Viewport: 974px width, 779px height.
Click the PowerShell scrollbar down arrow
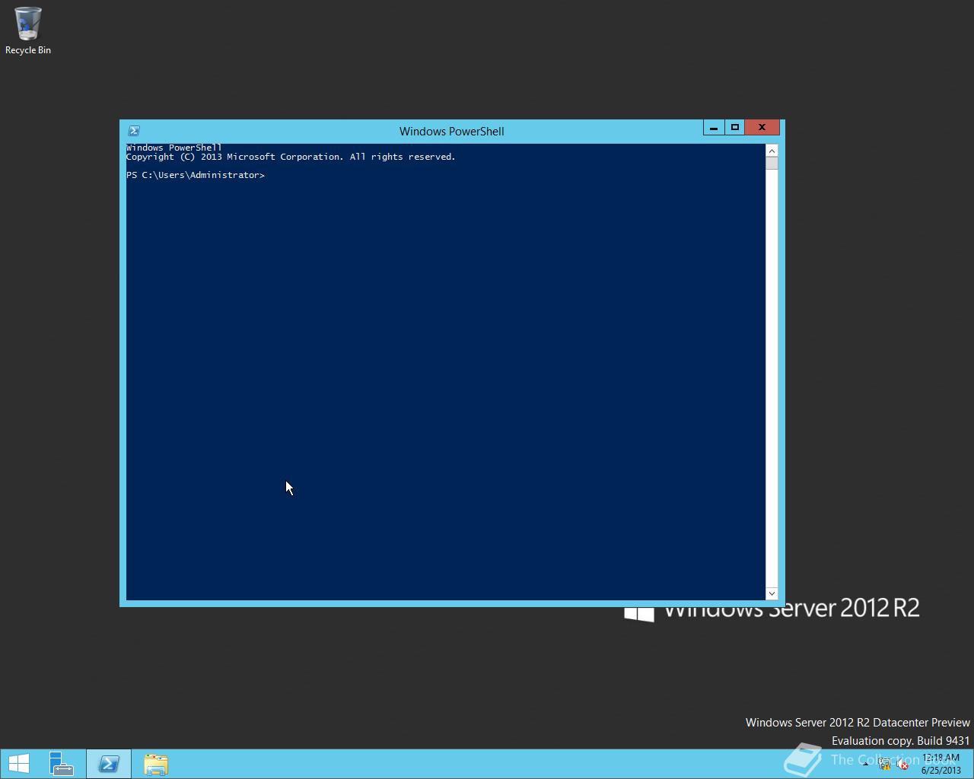(x=772, y=593)
